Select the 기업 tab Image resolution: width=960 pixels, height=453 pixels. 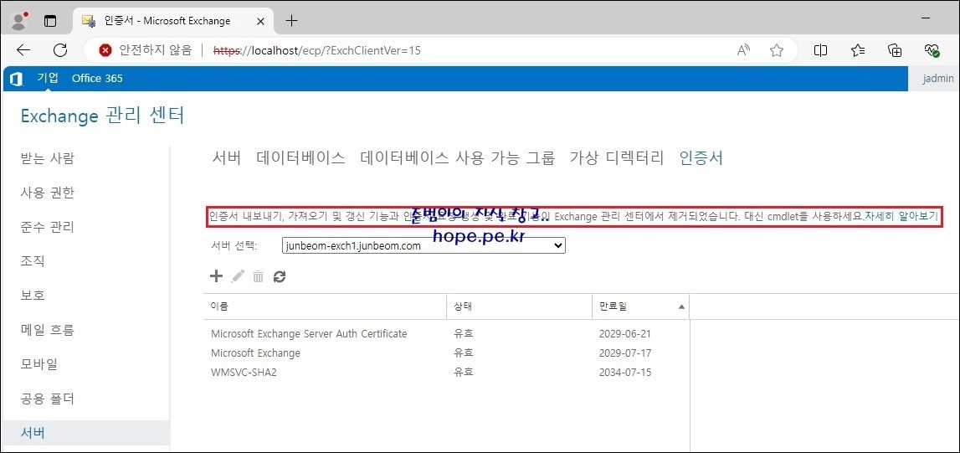pos(48,78)
